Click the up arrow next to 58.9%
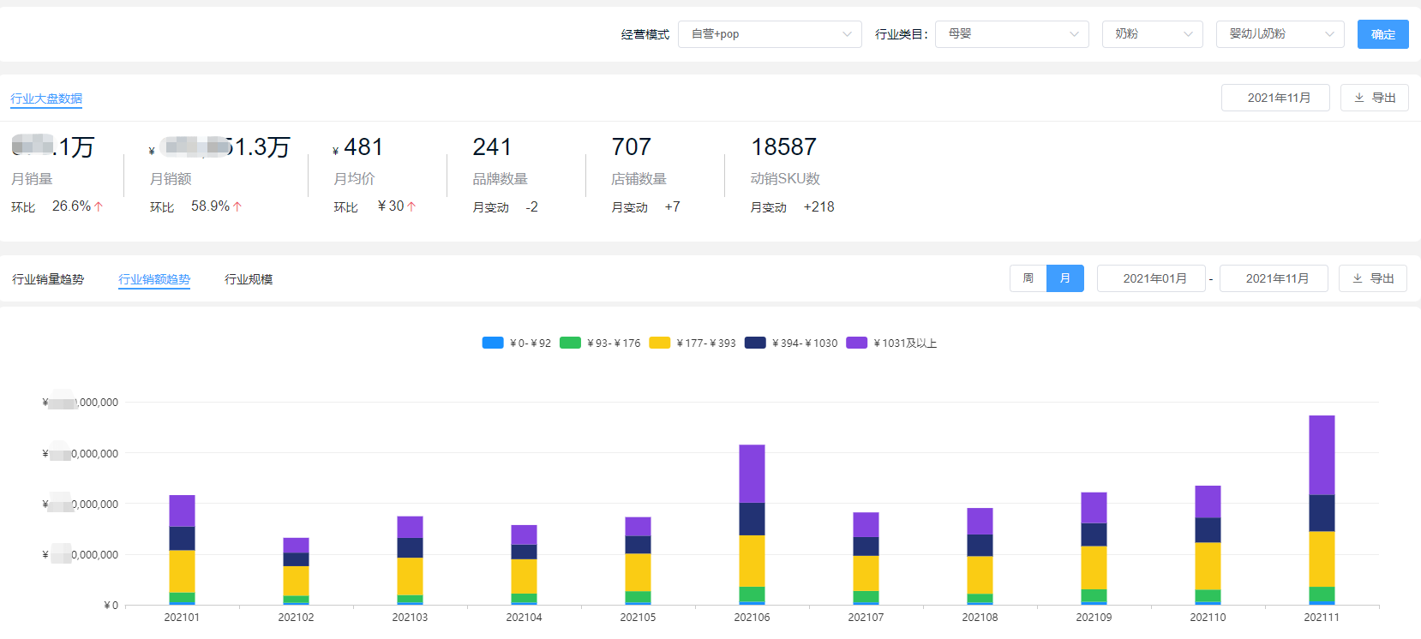This screenshot has height=639, width=1421. tap(237, 206)
